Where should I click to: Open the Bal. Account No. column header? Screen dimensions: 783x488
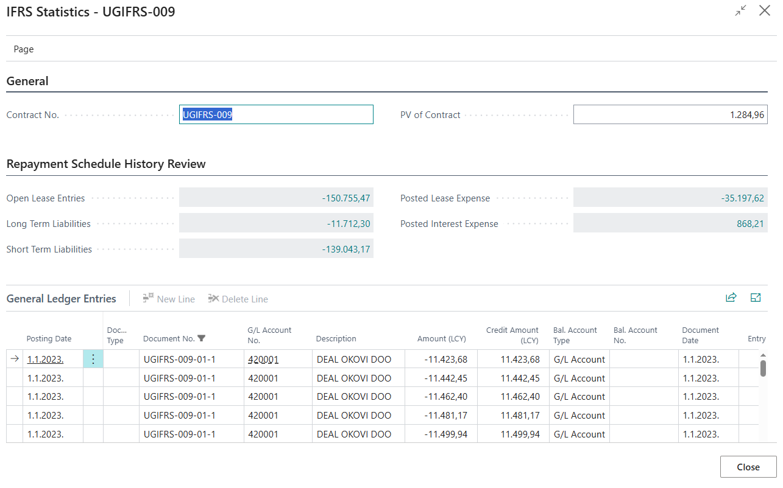[636, 335]
